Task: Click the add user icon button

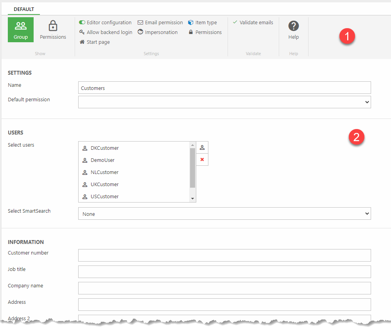Action: tap(202, 147)
